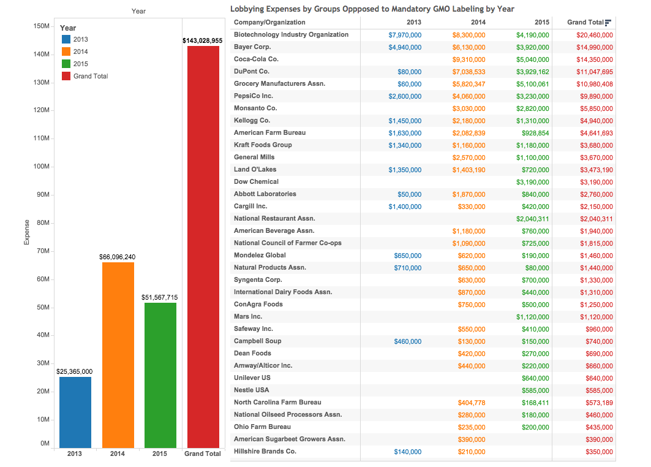
Task: Select the PepsiCo Inc. row label
Action: (x=254, y=96)
